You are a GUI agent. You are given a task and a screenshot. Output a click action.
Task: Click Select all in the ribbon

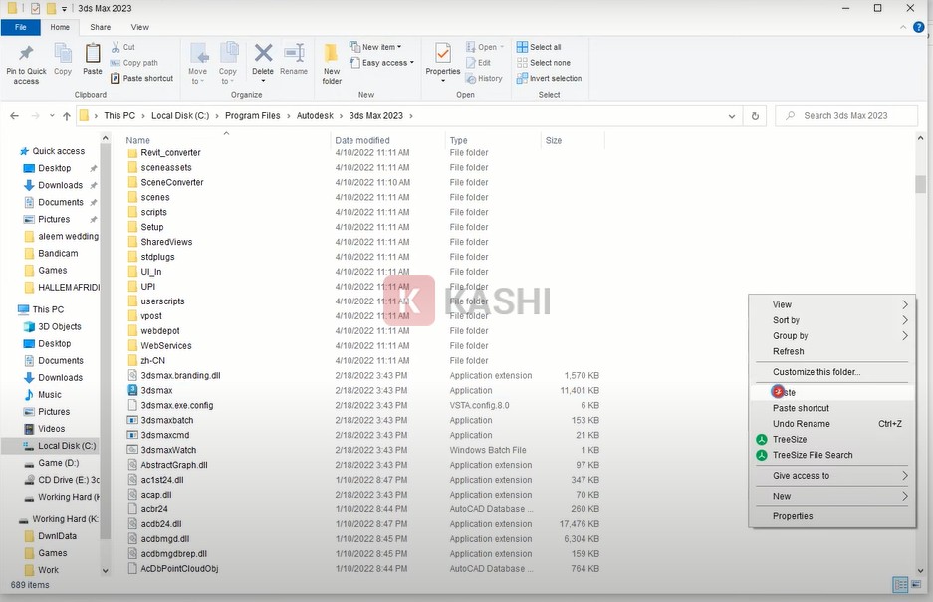[541, 46]
